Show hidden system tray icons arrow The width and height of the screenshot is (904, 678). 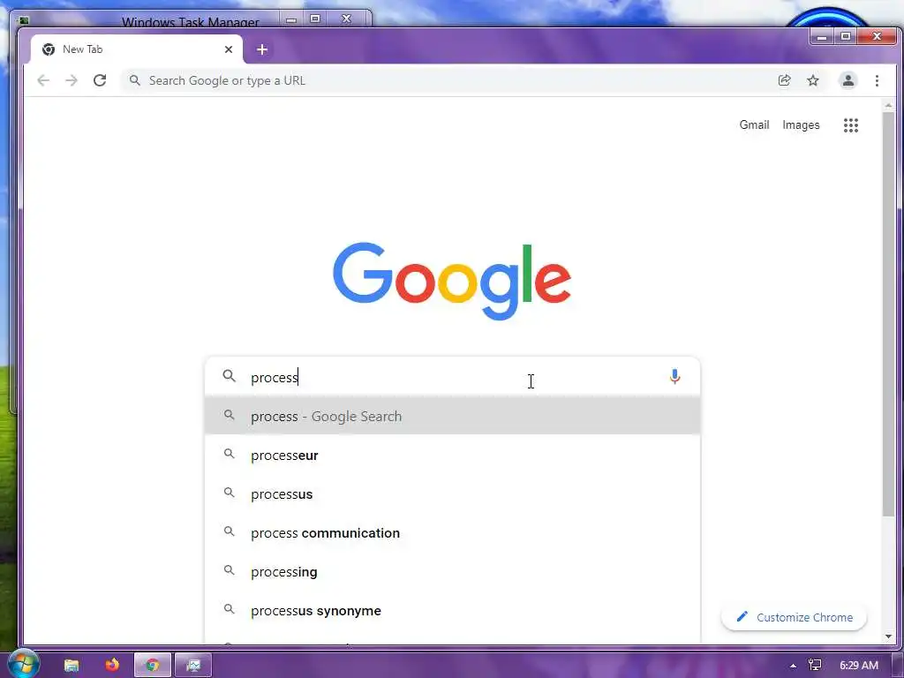[793, 666]
